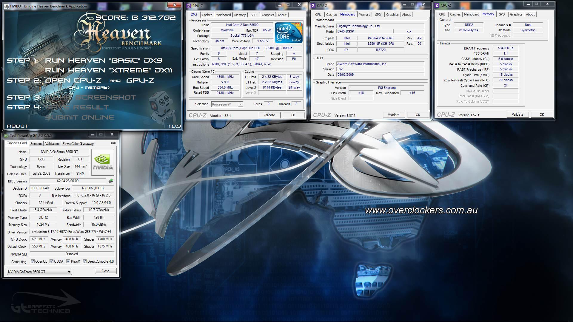Open Caches tab in the CPU window
Viewport: 573px width, 322px height.
207,15
